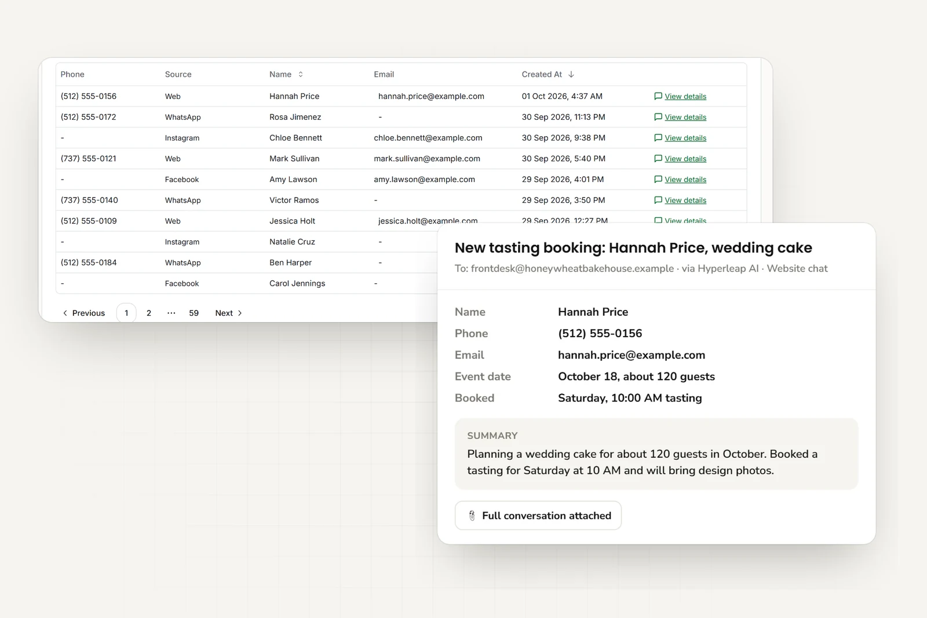Click chat icon in Mark Sullivan row

[658, 159]
